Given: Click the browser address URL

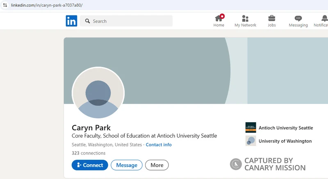Looking at the screenshot, I should [x=47, y=5].
